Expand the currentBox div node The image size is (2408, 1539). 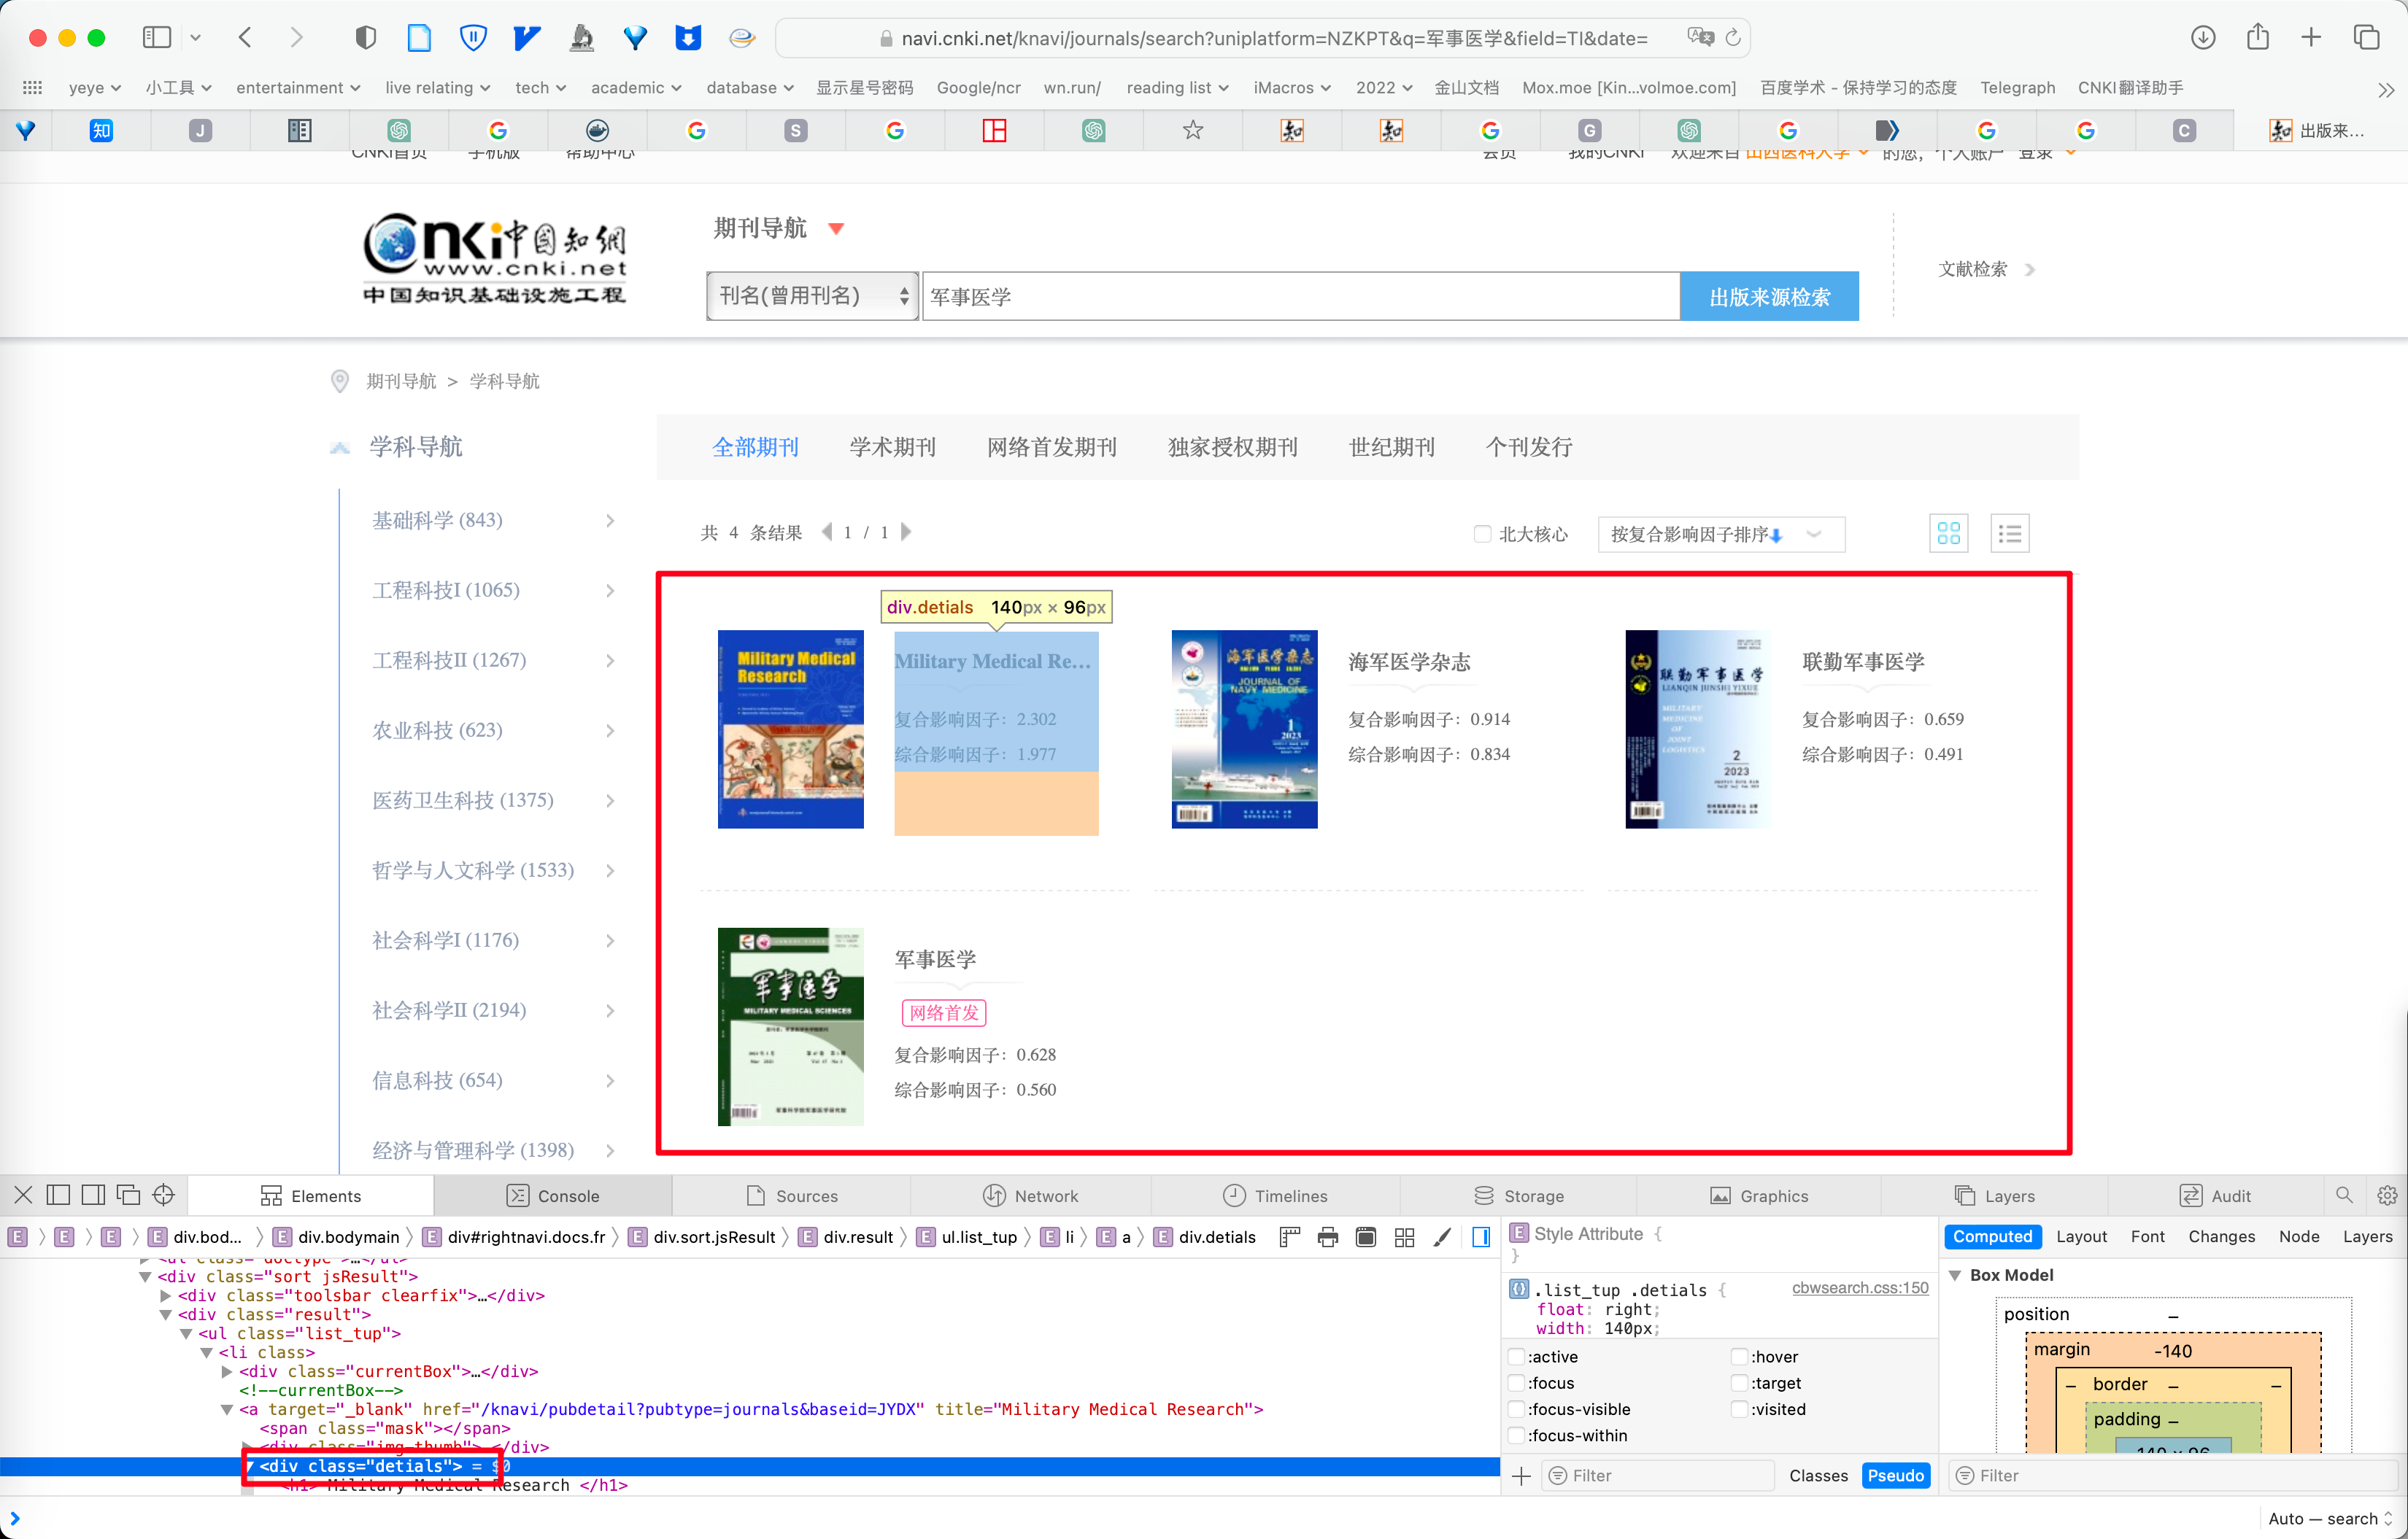pyautogui.click(x=227, y=1371)
